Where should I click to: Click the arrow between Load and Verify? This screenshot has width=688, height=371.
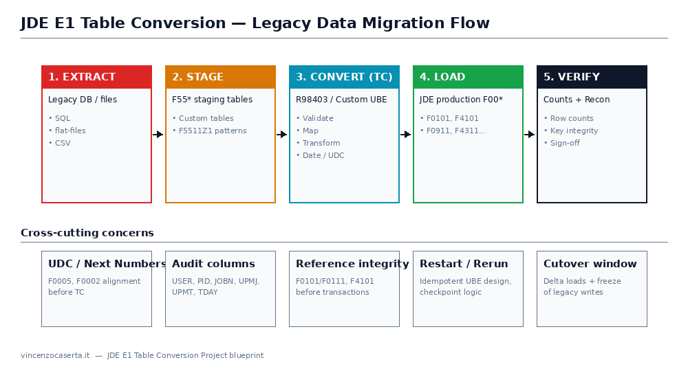click(530, 134)
